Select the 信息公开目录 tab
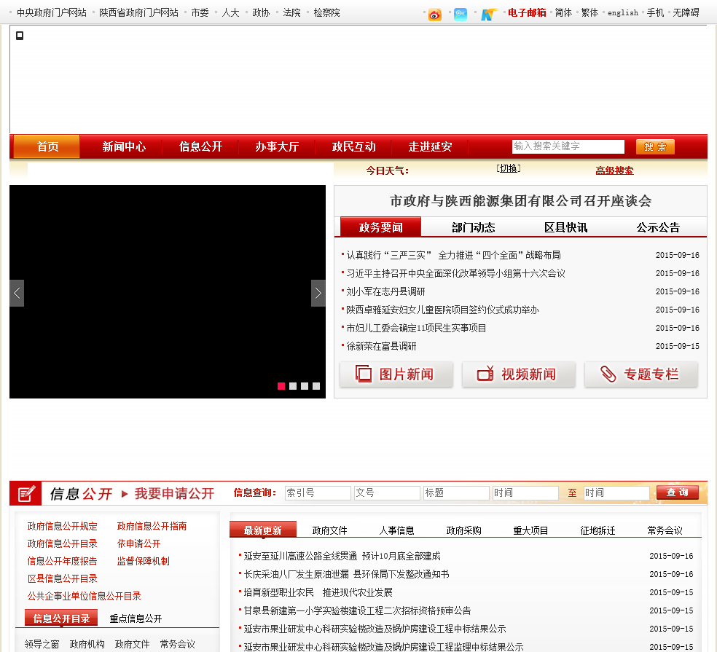This screenshot has height=652, width=717. tap(61, 618)
